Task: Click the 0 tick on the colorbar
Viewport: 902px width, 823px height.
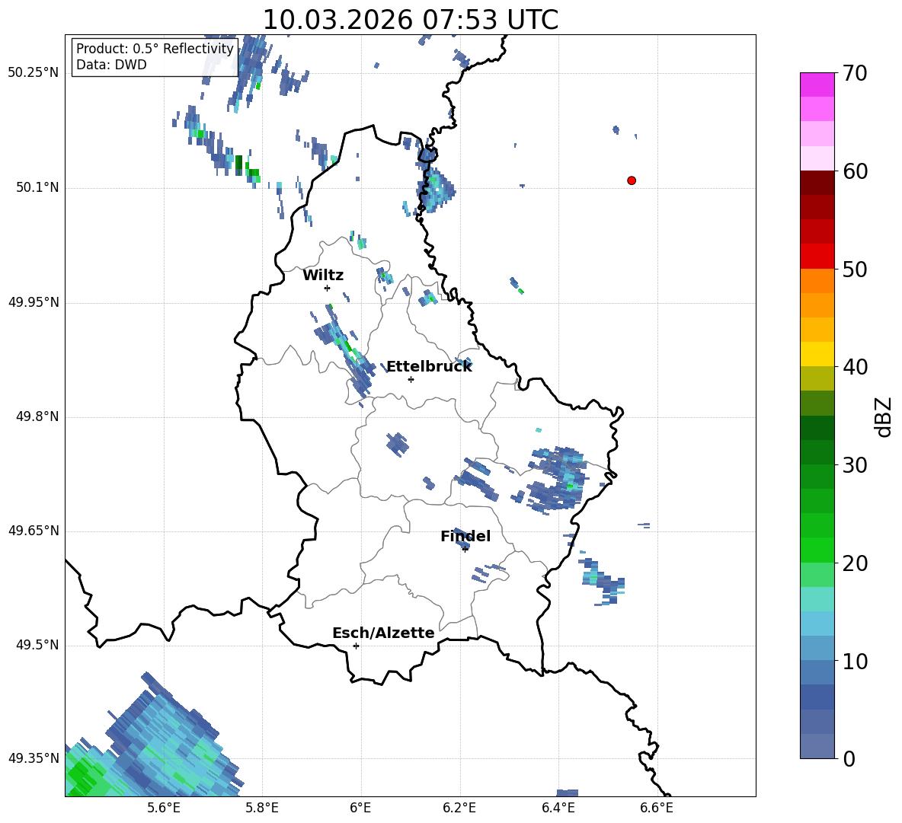Action: 849,758
